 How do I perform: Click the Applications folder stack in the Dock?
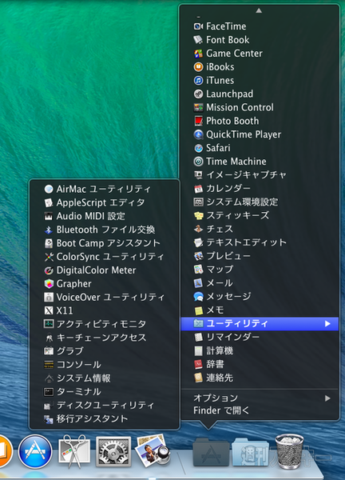pyautogui.click(x=211, y=453)
